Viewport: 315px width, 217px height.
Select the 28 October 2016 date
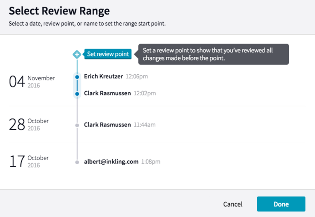tap(29, 125)
